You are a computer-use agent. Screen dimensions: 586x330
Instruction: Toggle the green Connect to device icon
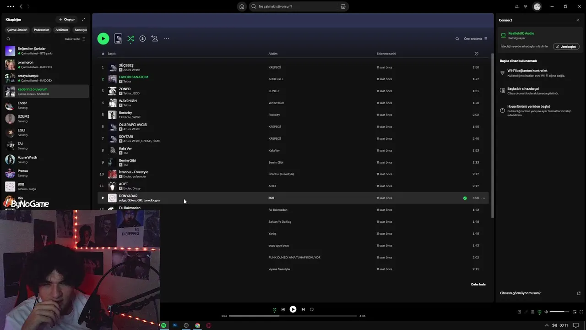coord(539,312)
